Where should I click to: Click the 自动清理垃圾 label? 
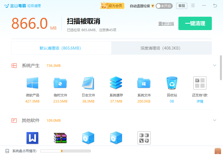(140, 6)
